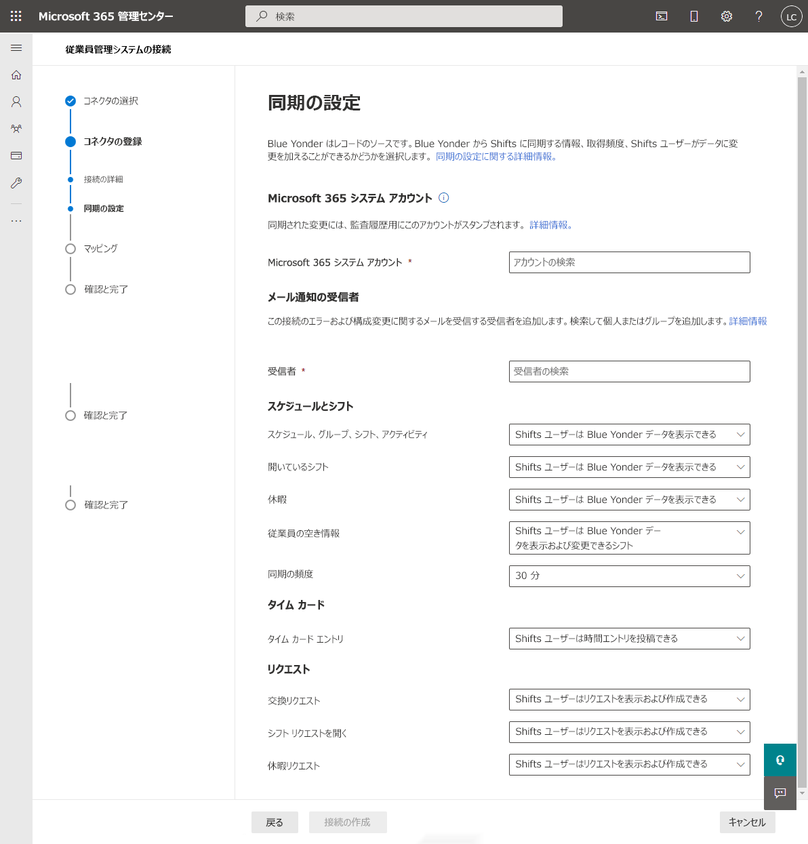Click the キャンセル button

tap(747, 822)
